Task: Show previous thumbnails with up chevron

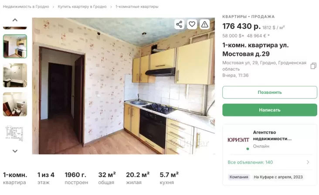Action: 15,20
